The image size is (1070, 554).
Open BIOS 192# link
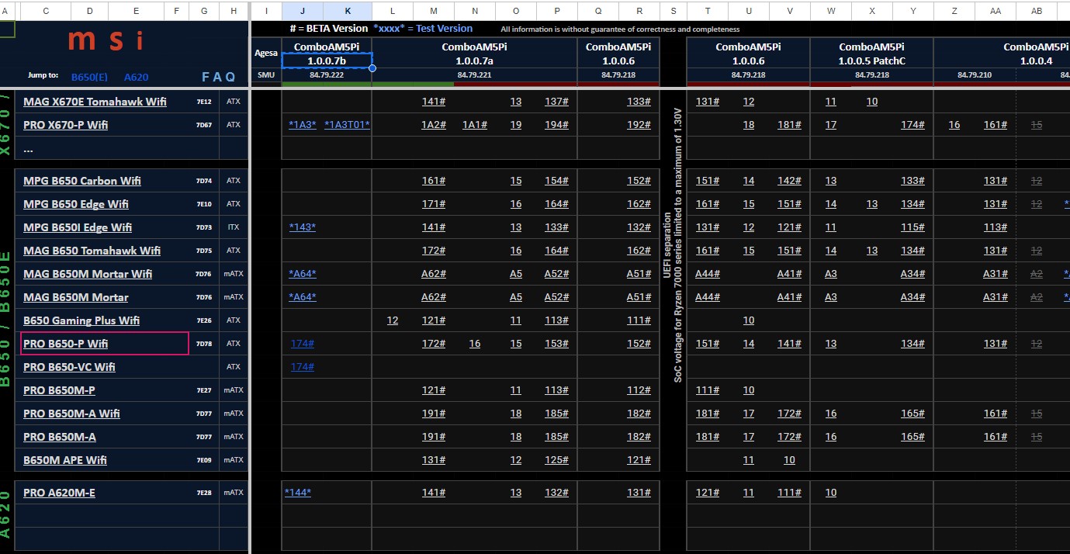click(639, 125)
